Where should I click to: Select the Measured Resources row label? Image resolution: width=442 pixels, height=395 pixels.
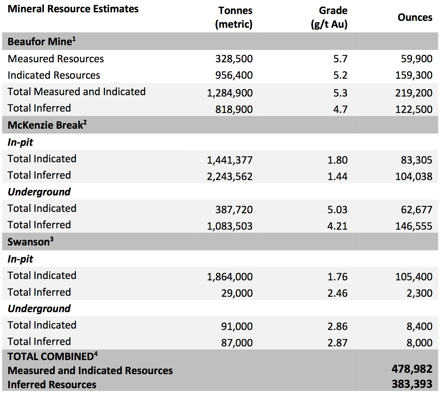56,59
